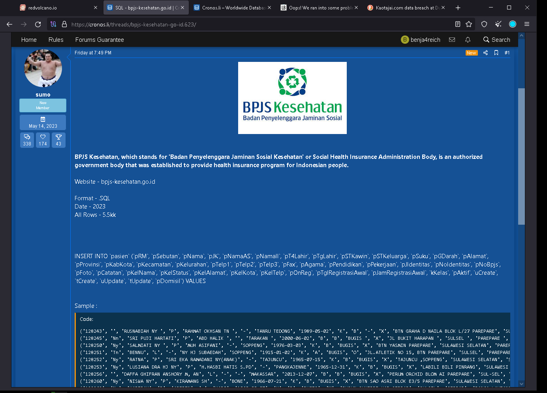This screenshot has width=547, height=393.
Task: Click the May 14, 2023 join date
Action: click(x=43, y=123)
